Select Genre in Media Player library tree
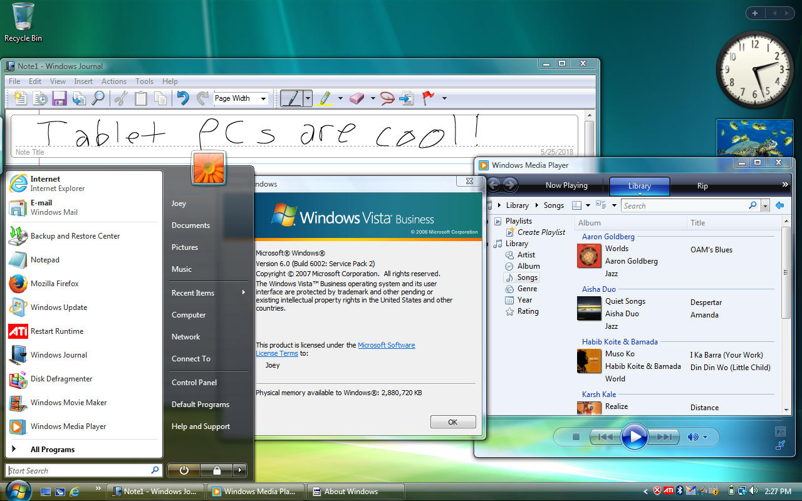Image resolution: width=802 pixels, height=501 pixels. pyautogui.click(x=527, y=289)
